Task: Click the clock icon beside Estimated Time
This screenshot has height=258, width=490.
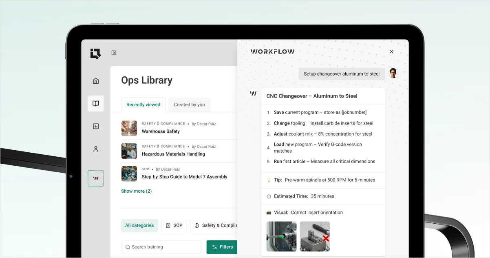Action: pyautogui.click(x=269, y=196)
